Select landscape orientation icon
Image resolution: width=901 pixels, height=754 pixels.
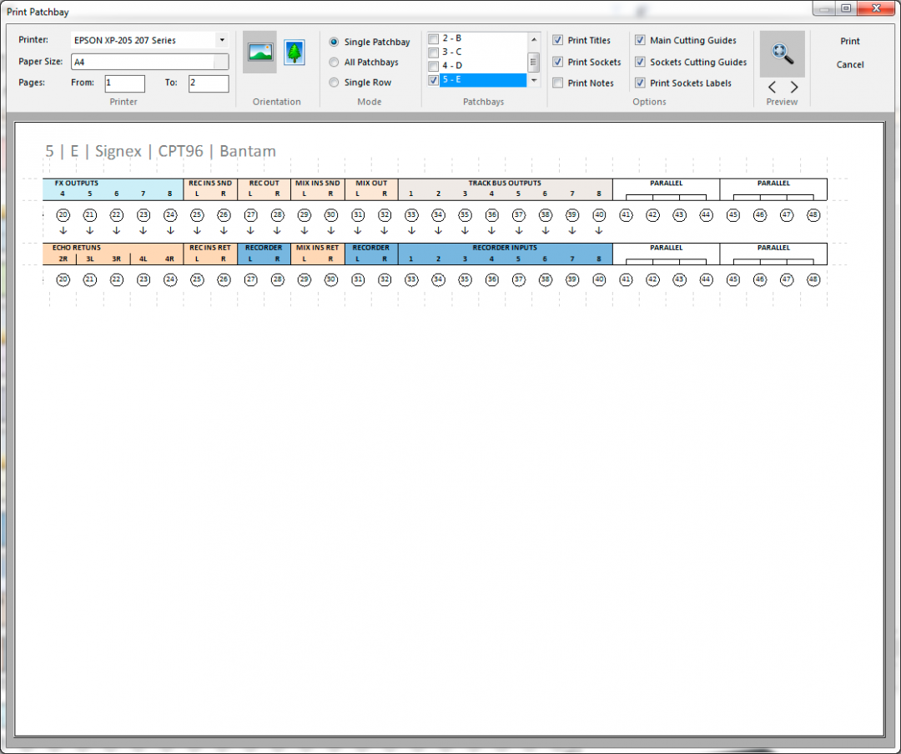coord(259,52)
